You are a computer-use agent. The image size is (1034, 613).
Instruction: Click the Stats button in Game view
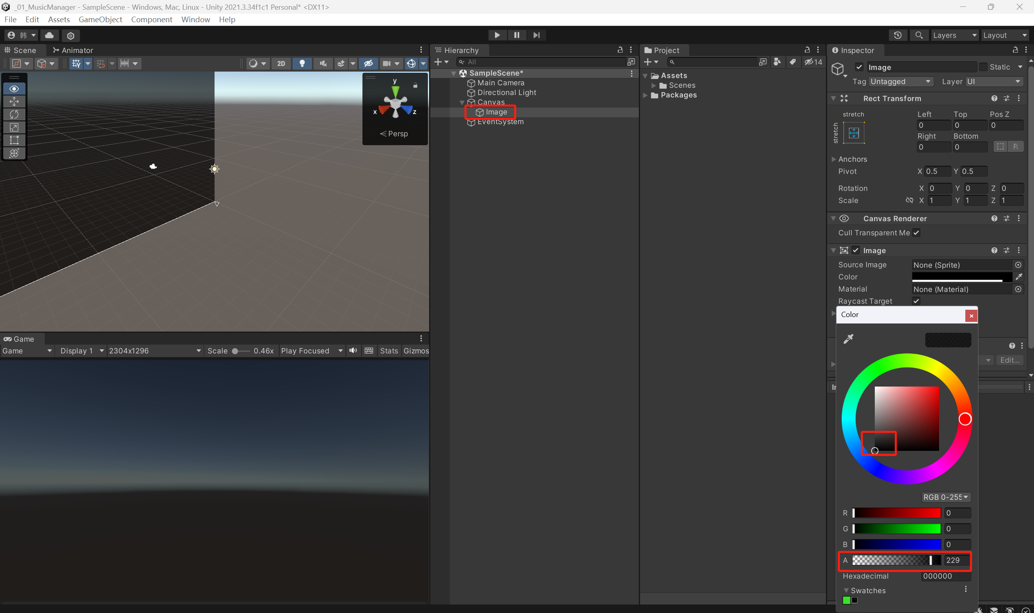pos(388,351)
